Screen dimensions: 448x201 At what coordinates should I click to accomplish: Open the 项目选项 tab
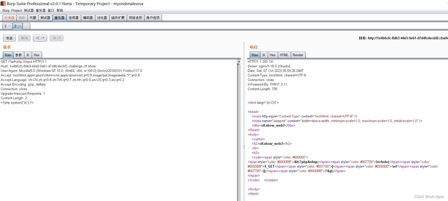pyautogui.click(x=135, y=18)
